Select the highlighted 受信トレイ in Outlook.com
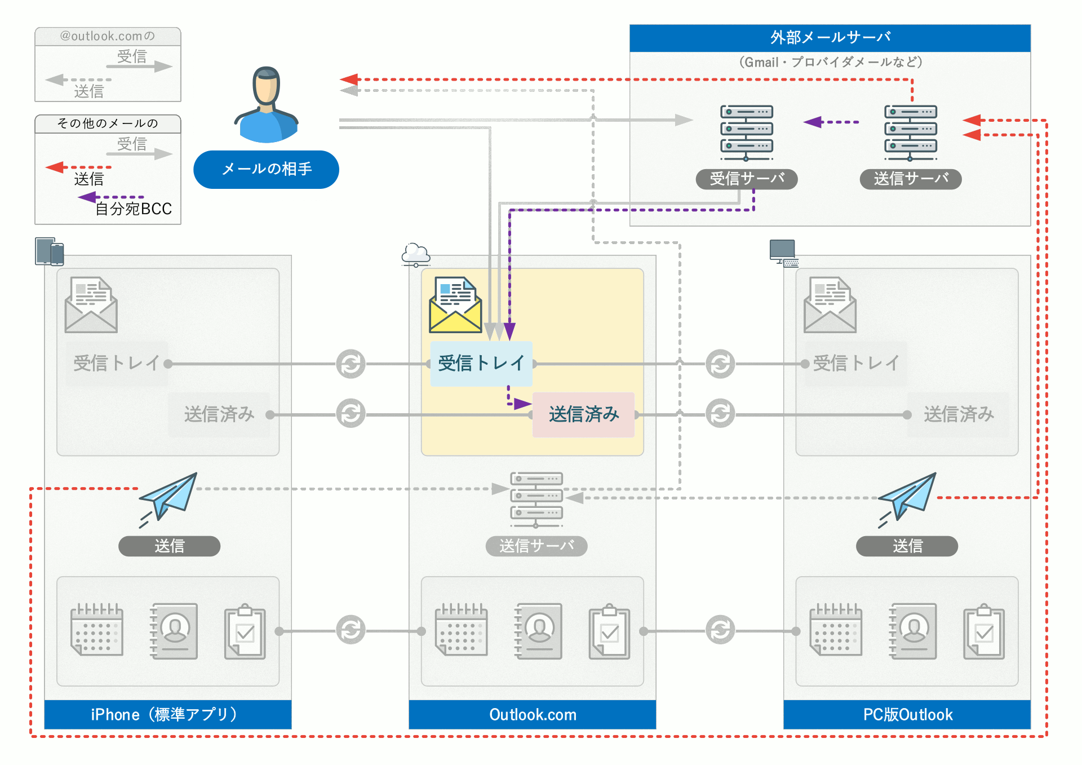Screen dimensions: 1082x765 coord(481,364)
